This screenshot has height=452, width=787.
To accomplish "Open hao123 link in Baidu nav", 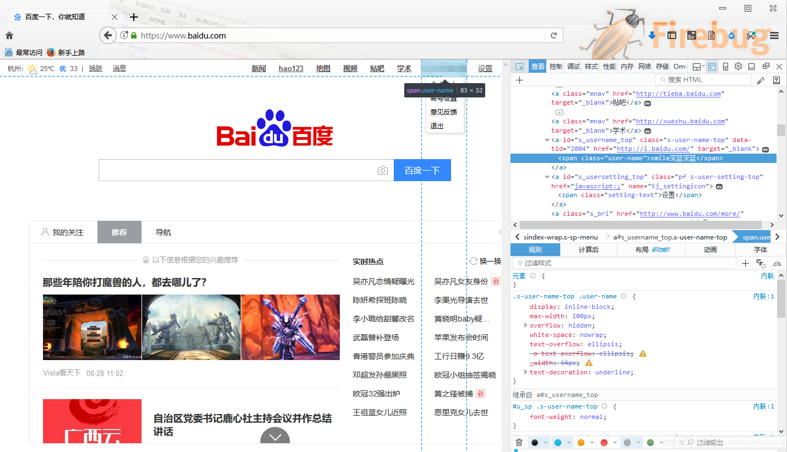I will (x=291, y=68).
